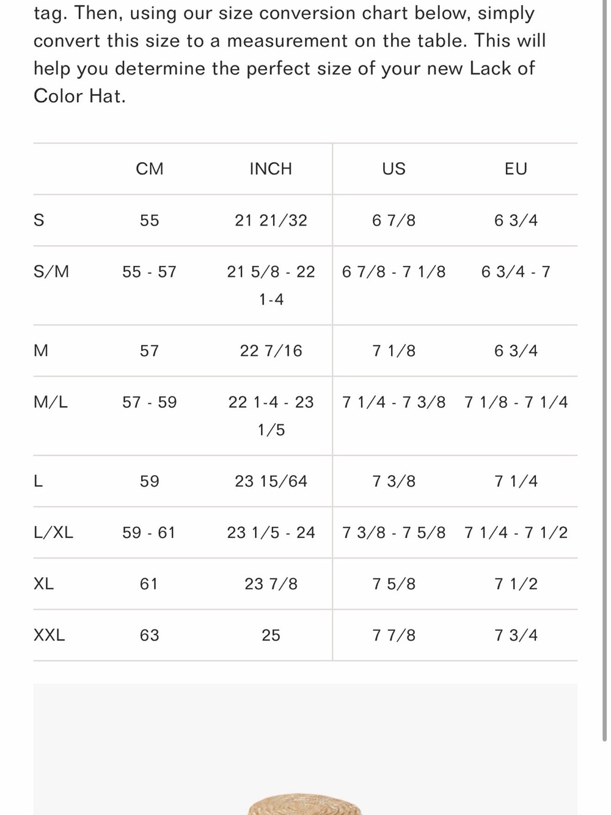This screenshot has width=611, height=815.
Task: Select the XXL size row label
Action: coord(49,635)
